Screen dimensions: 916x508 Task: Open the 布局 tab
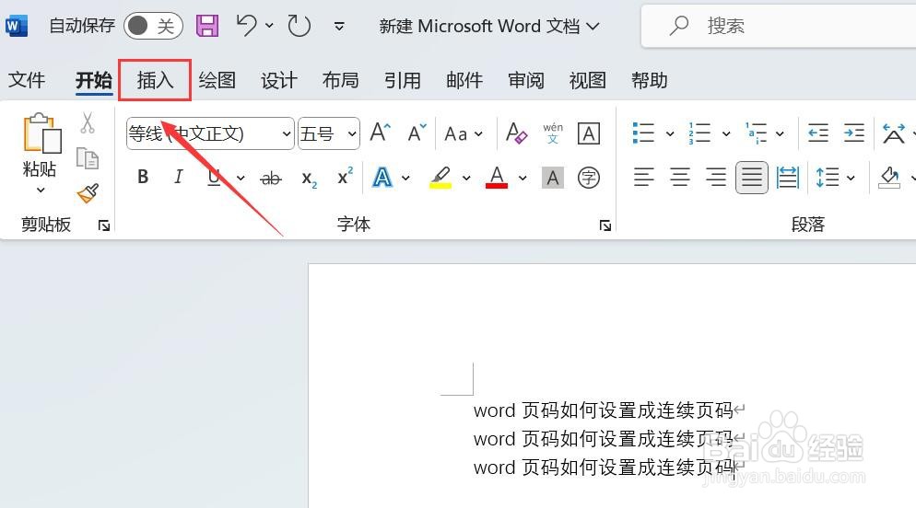[x=341, y=80]
